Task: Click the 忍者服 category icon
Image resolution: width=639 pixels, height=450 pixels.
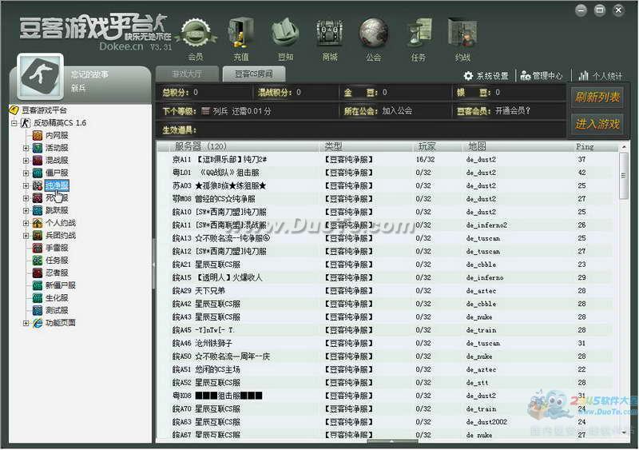Action: tap(38, 273)
